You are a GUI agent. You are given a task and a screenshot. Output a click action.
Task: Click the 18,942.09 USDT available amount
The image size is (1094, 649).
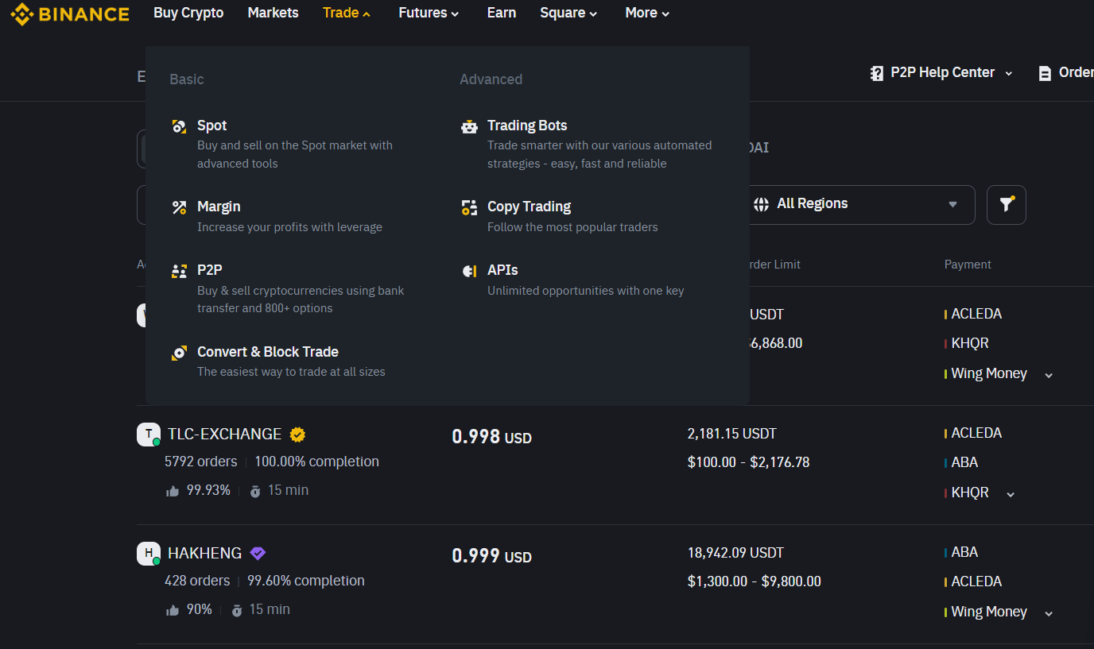pyautogui.click(x=735, y=553)
